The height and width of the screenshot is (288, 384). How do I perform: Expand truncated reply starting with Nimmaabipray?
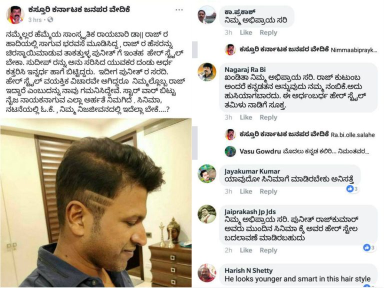(354, 50)
